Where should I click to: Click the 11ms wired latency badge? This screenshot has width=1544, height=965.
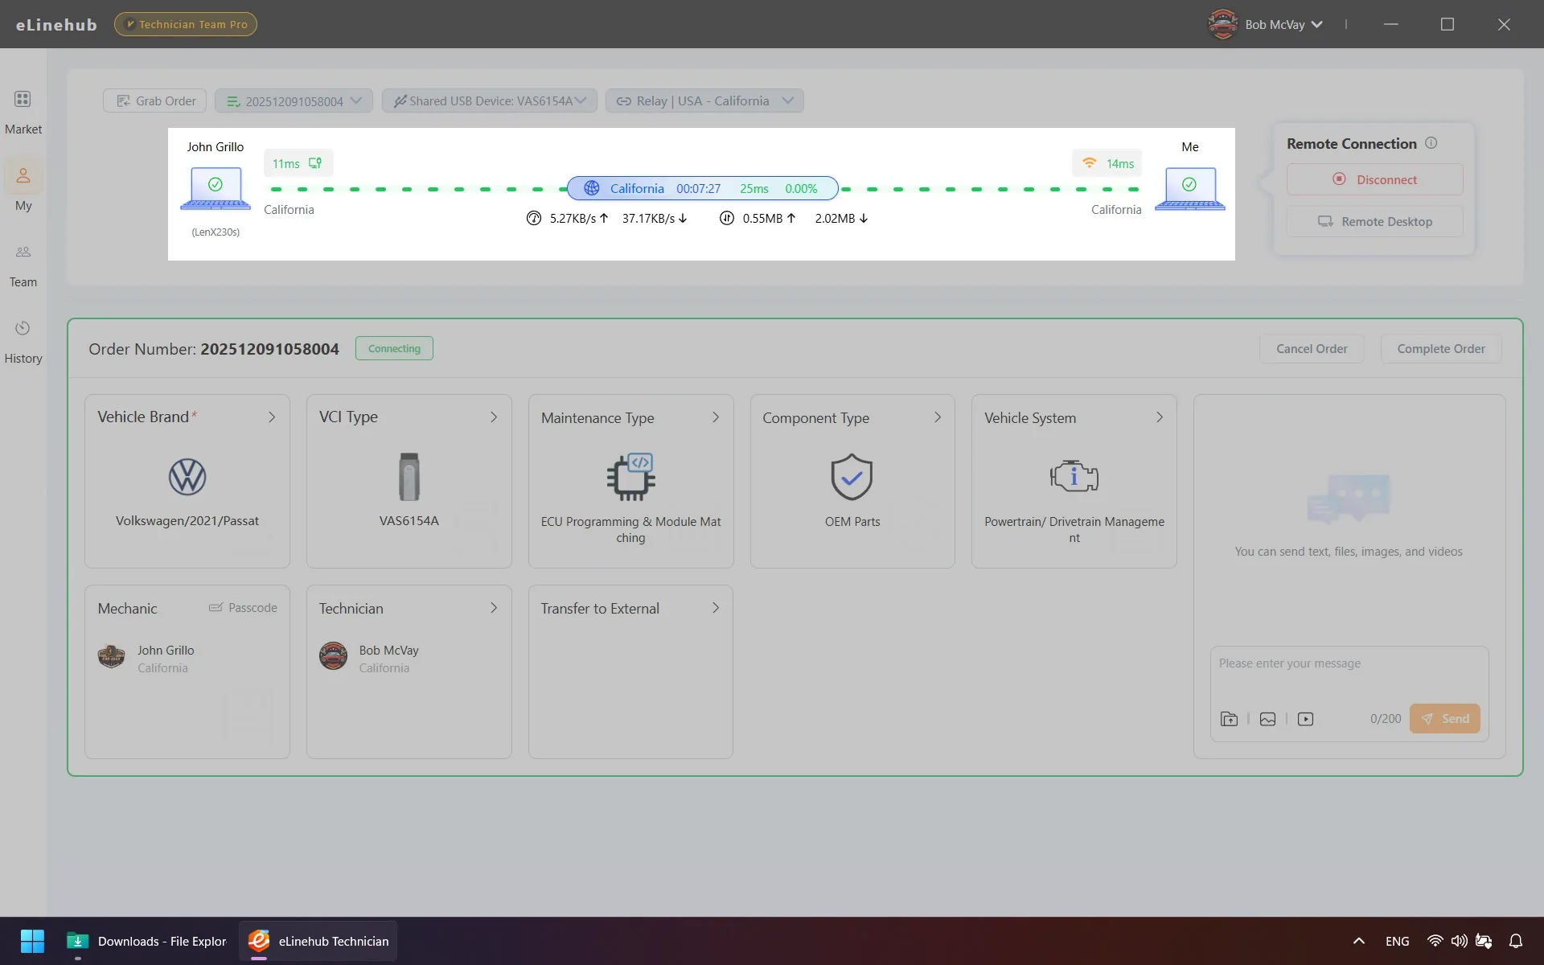[298, 163]
